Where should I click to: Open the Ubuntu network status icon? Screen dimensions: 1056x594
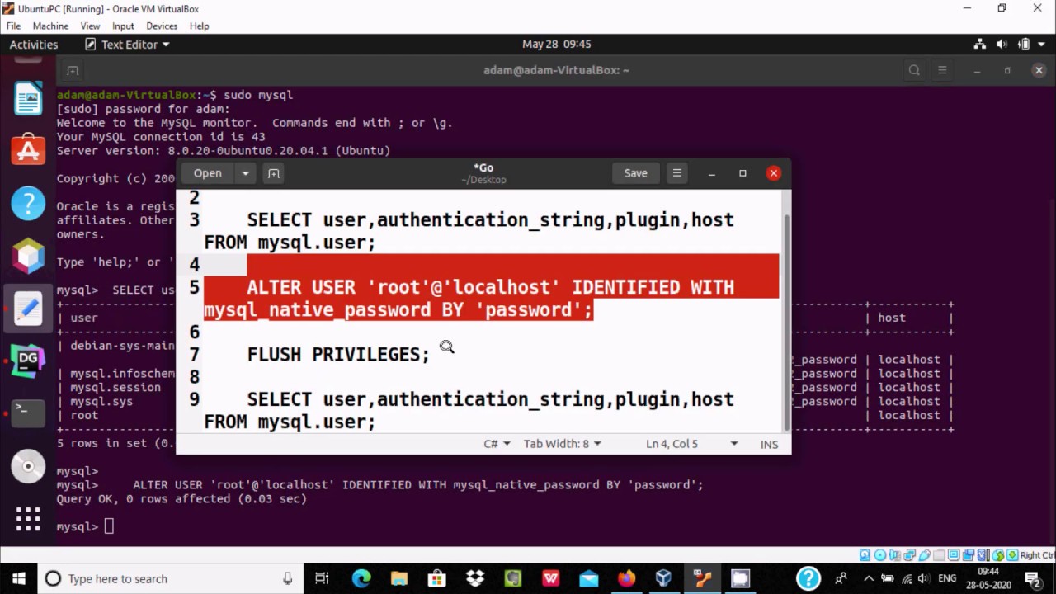click(x=980, y=44)
